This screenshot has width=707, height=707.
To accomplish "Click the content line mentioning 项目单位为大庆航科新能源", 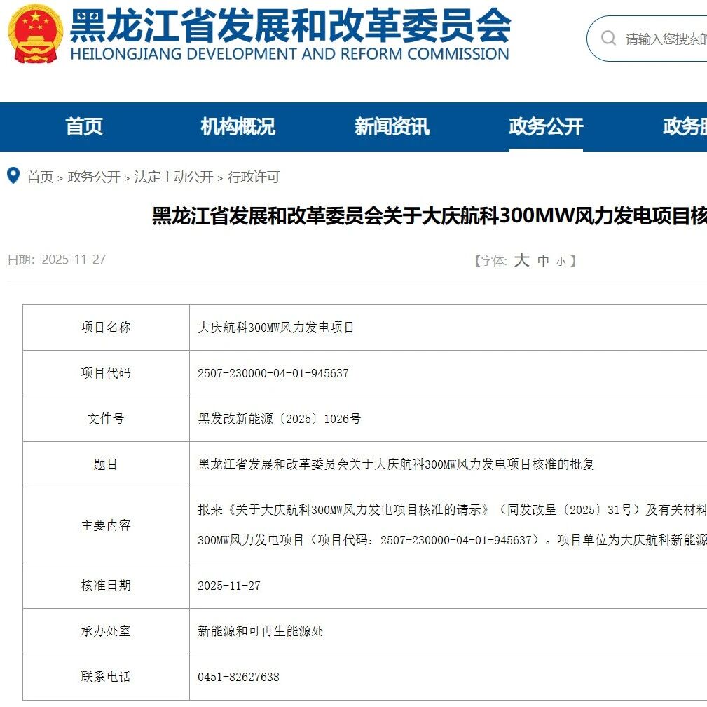I will (x=452, y=540).
